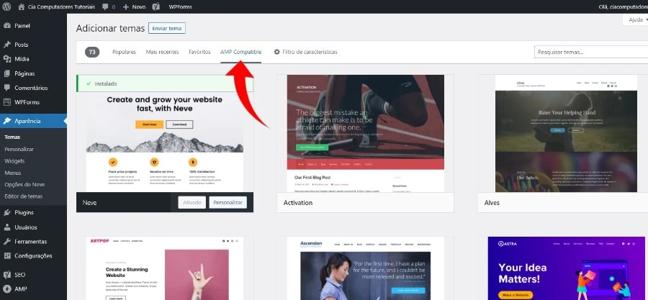Click the SEO Yoast icon in sidebar
Image resolution: width=648 pixels, height=300 pixels.
coord(7,274)
